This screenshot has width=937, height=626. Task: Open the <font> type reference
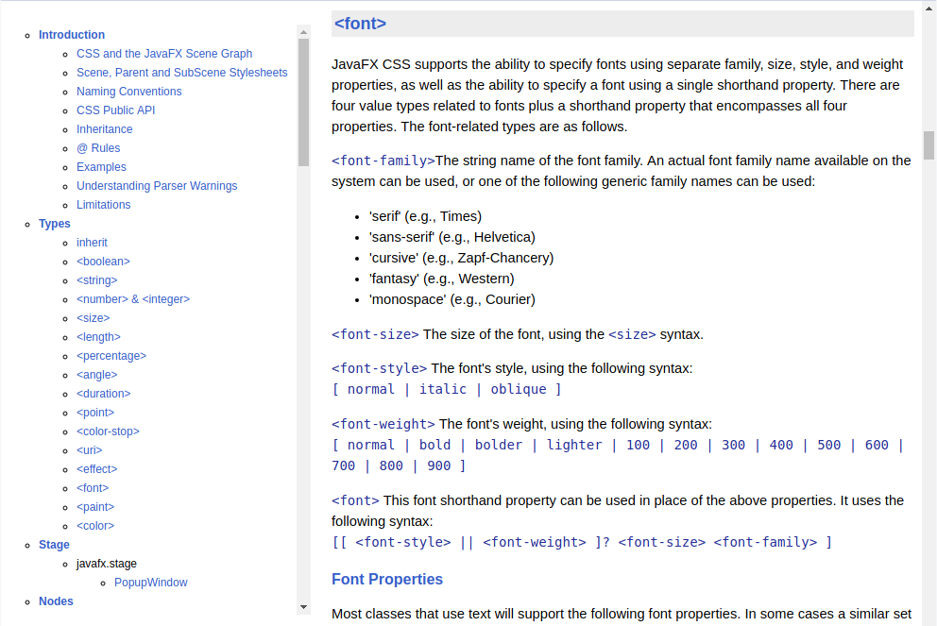pyautogui.click(x=93, y=488)
